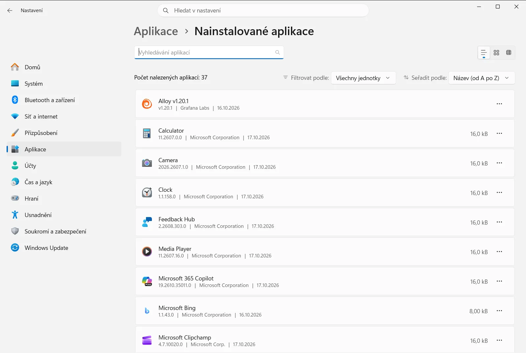Screen dimensions: 526x353
Task: Switch to grid view layout
Action: (496, 53)
